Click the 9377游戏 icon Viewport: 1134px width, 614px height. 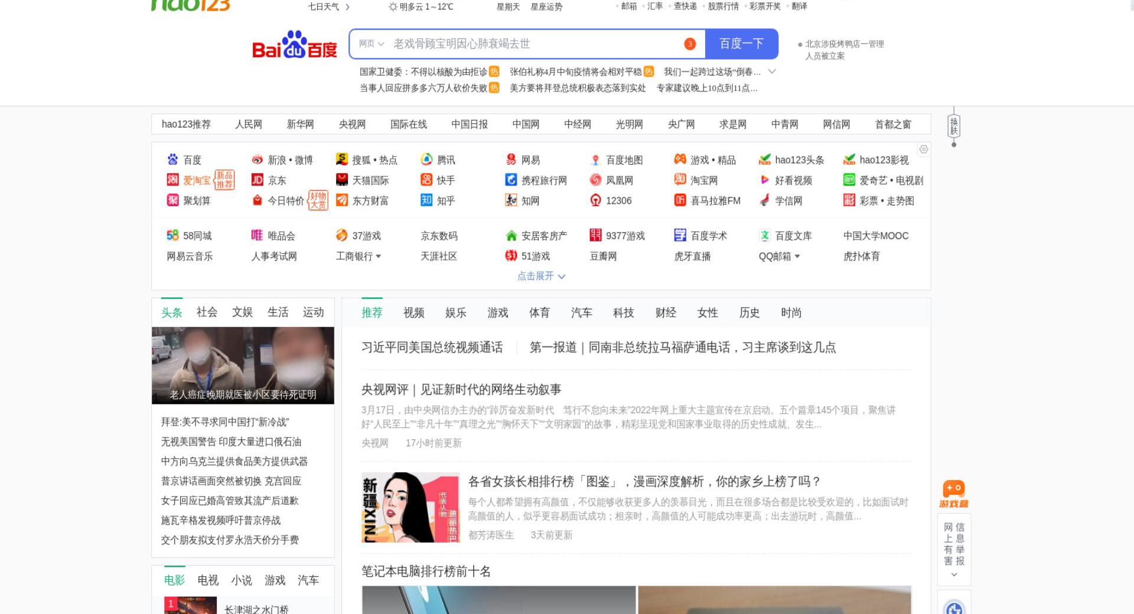(x=595, y=235)
